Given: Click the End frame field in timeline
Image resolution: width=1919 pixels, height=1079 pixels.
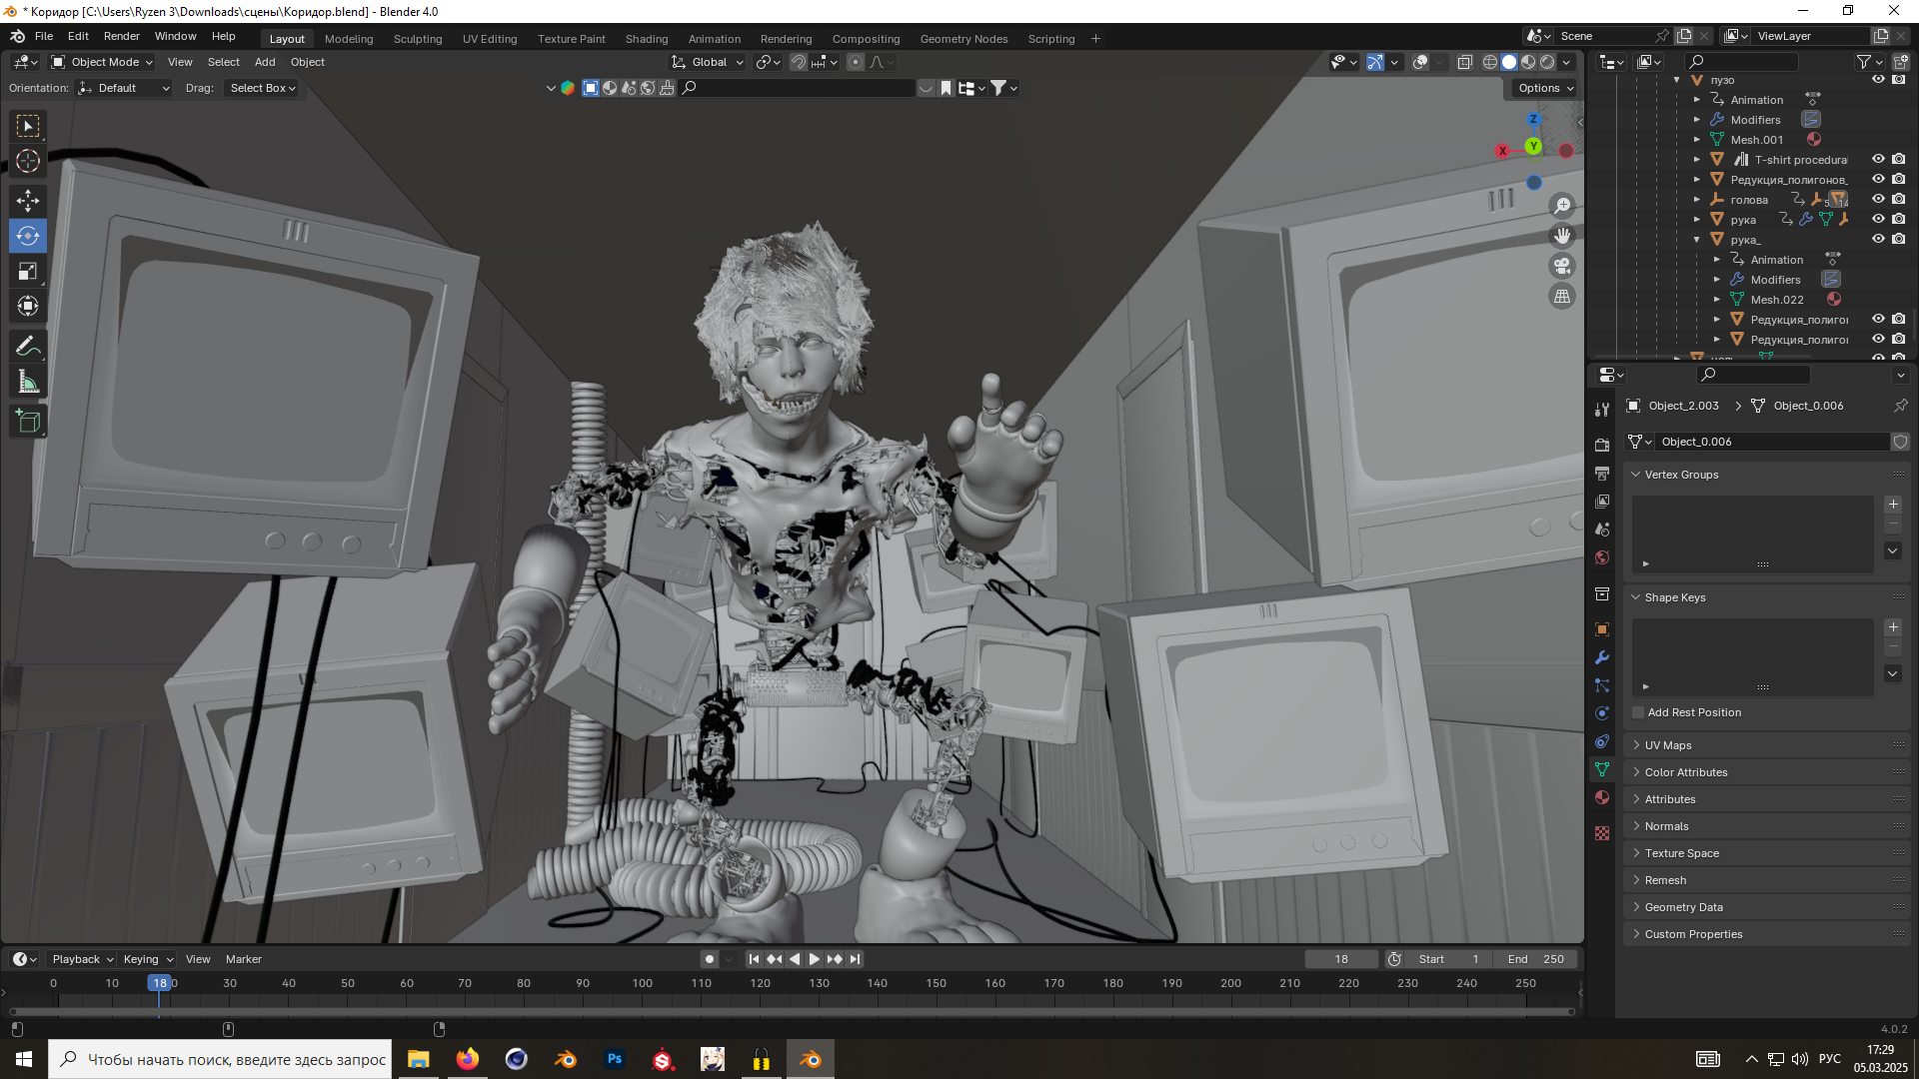Looking at the screenshot, I should 1536,959.
